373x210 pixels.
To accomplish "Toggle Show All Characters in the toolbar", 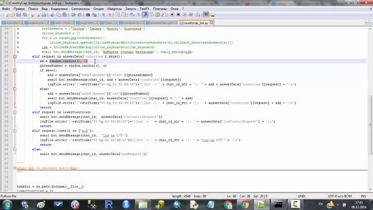I will tap(139, 15).
